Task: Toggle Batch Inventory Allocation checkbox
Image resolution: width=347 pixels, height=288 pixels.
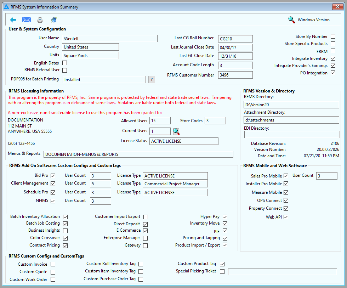Action: click(65, 217)
